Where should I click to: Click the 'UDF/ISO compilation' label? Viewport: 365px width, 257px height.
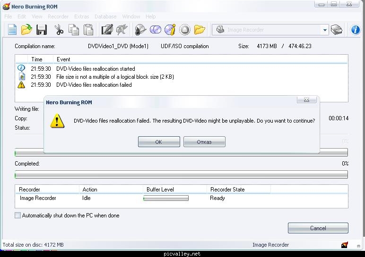click(185, 46)
